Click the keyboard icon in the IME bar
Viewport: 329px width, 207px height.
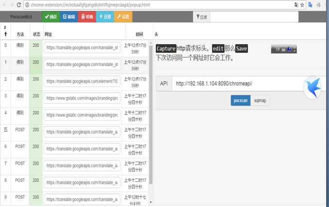(x=283, y=49)
